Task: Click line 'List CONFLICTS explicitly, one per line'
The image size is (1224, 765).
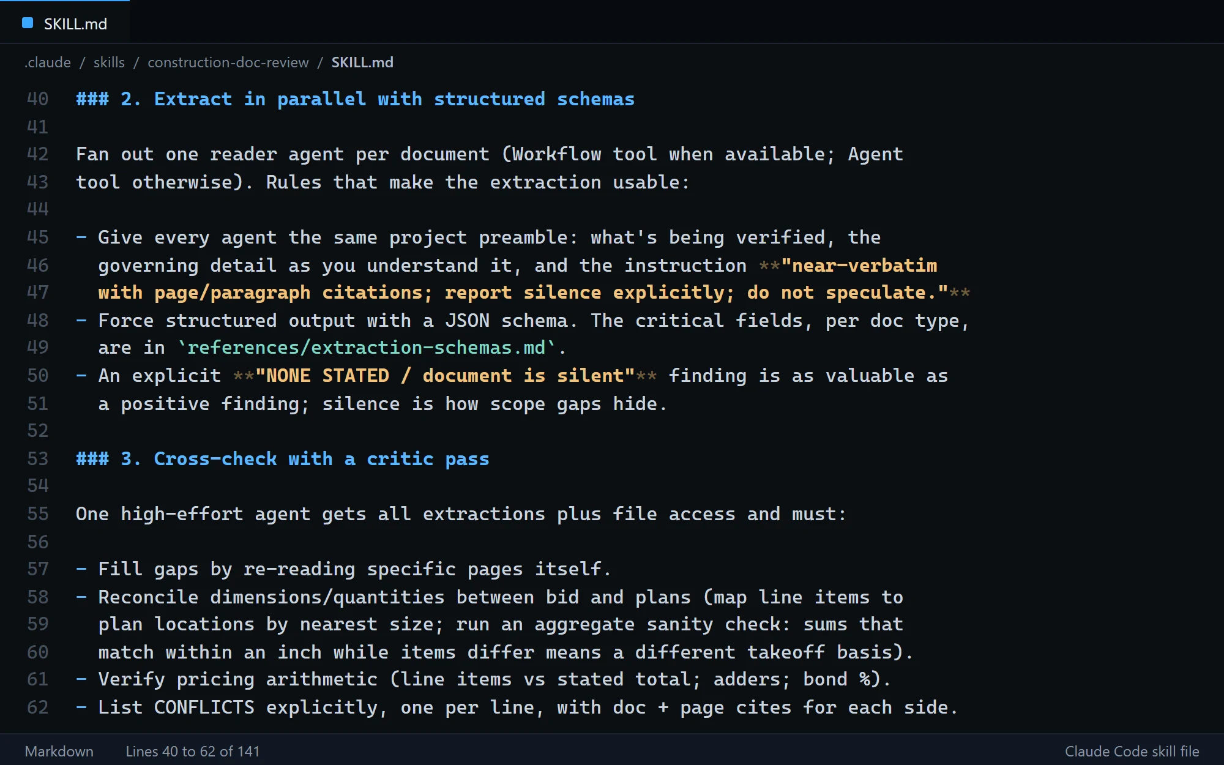Action: [x=517, y=707]
